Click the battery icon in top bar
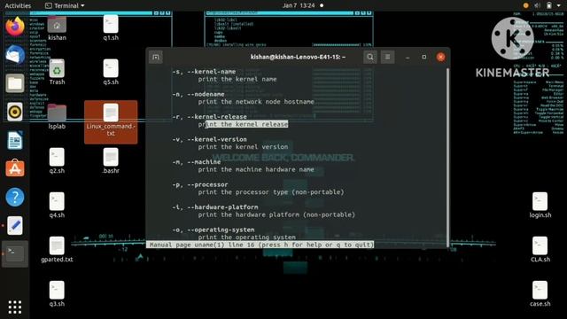Viewport: 567px width, 319px height. coord(549,5)
